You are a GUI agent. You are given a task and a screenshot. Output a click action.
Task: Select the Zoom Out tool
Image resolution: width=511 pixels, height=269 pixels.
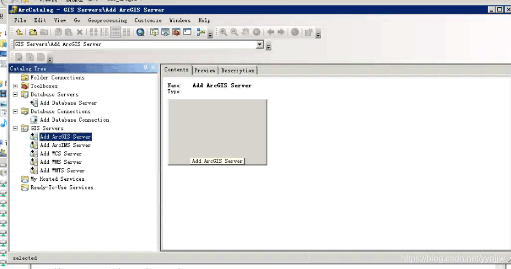tap(234, 32)
